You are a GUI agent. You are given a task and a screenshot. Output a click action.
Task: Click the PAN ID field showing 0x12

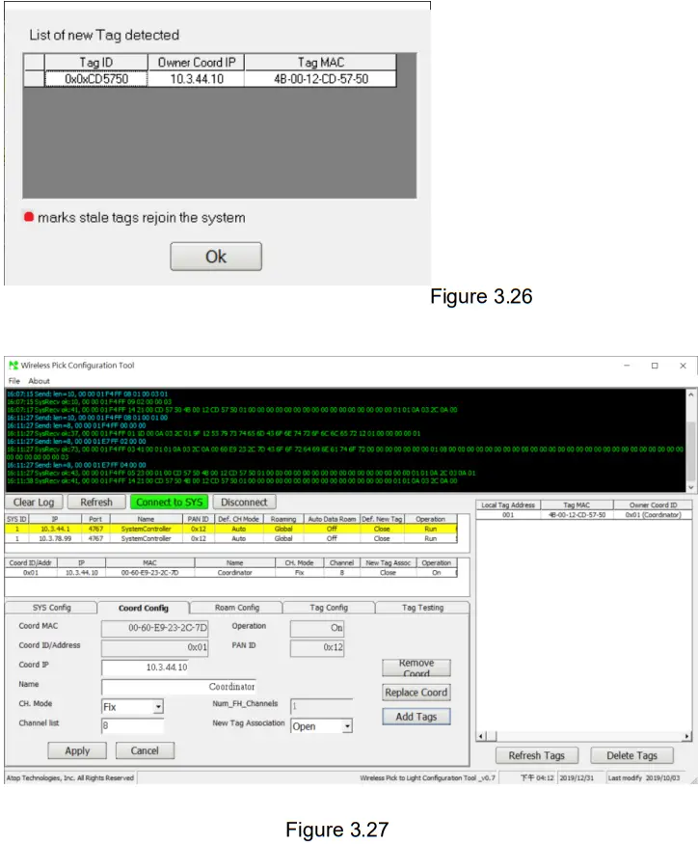pos(317,647)
